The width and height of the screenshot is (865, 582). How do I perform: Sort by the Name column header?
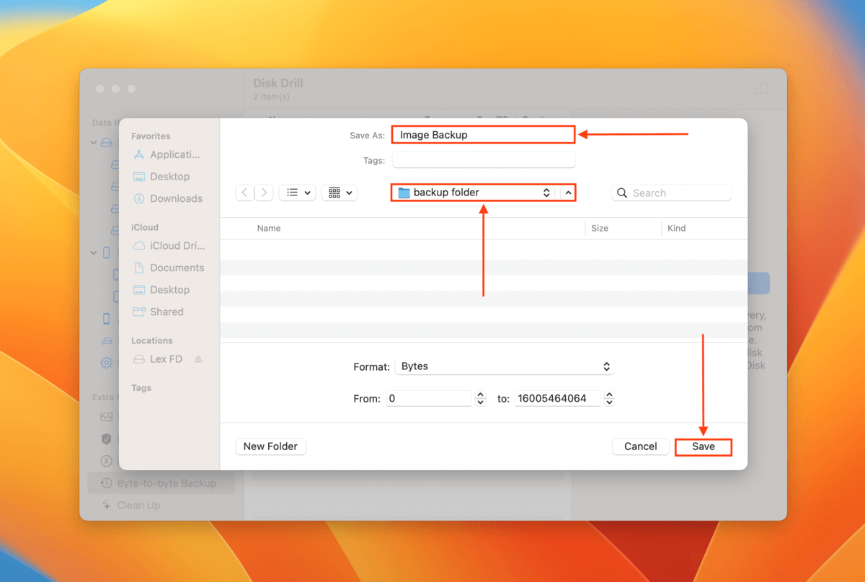tap(269, 228)
